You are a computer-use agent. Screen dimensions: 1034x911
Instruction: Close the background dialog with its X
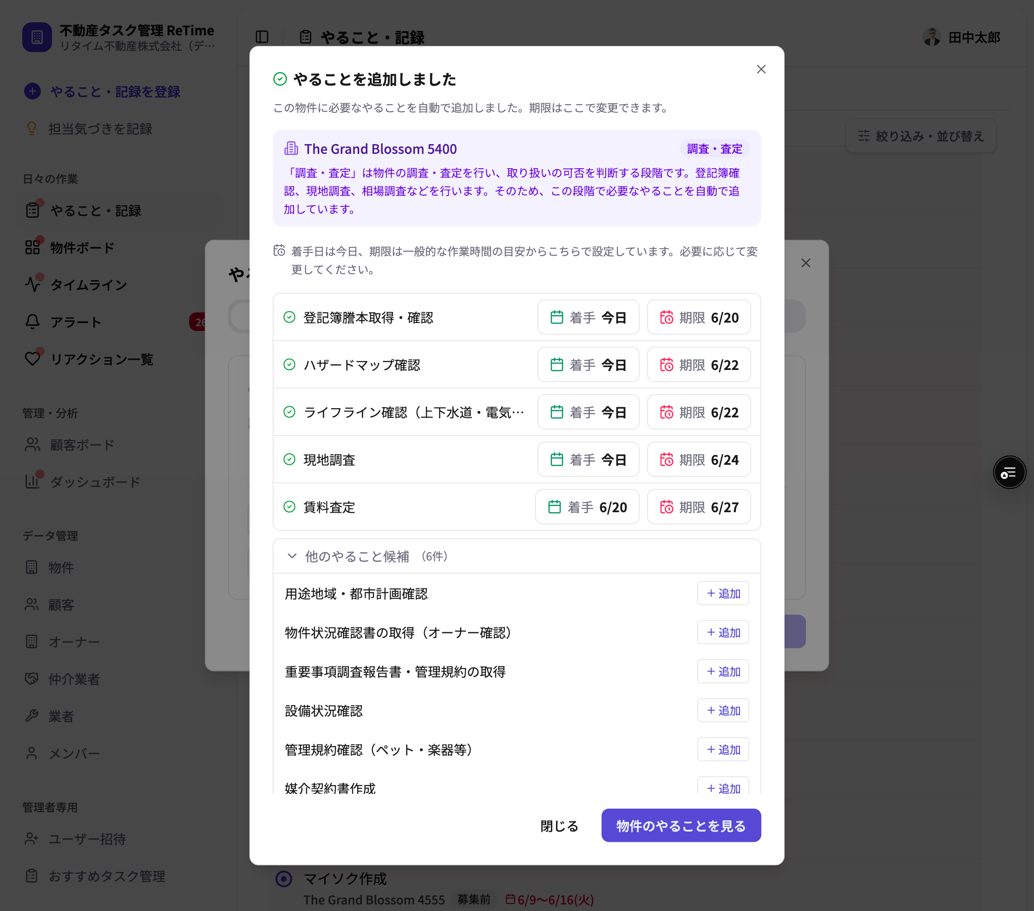click(805, 263)
